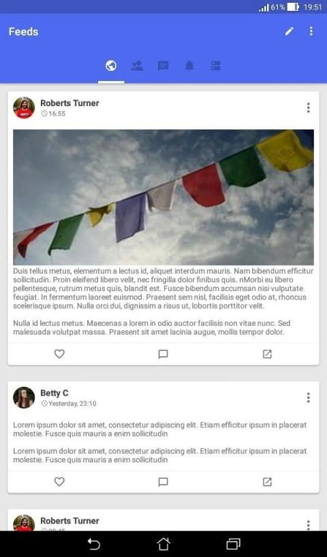Like Roberts Turner's flag post with heart
The height and width of the screenshot is (557, 327).
click(59, 354)
